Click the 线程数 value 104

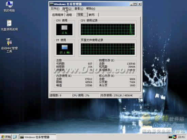(90, 67)
